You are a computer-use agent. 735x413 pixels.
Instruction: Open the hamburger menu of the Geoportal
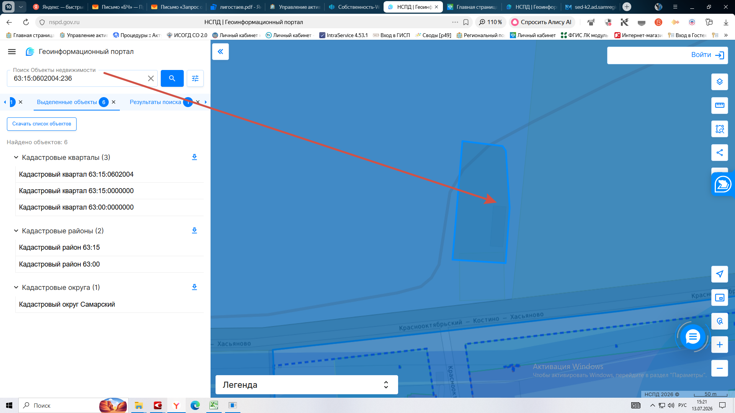[x=12, y=52]
